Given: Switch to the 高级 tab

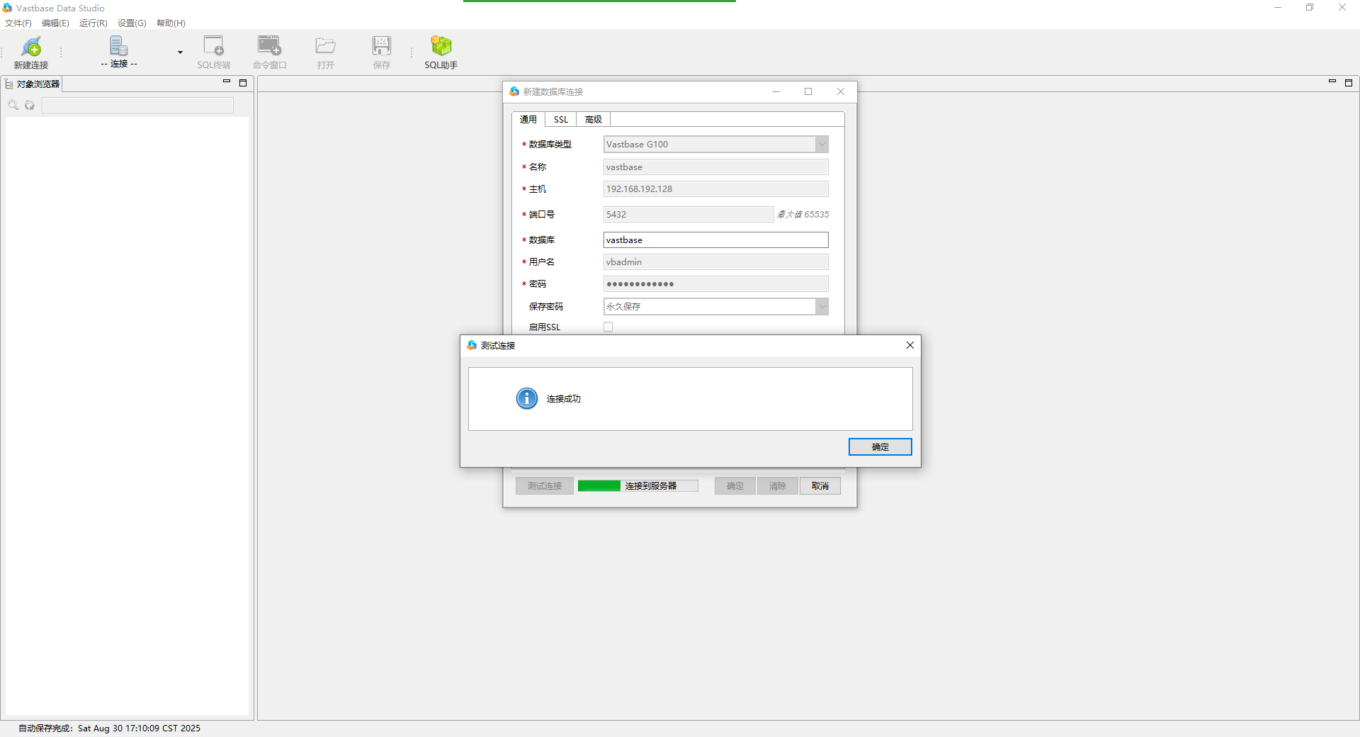Looking at the screenshot, I should tap(594, 120).
